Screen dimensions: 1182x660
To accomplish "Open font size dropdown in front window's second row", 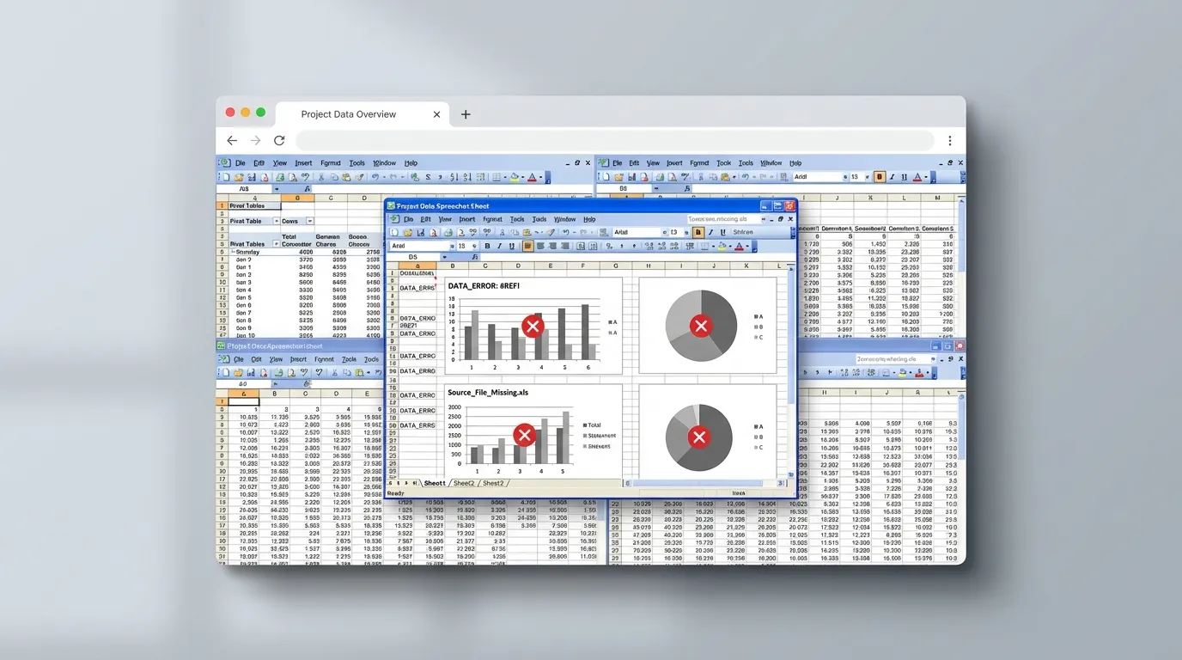I will pyautogui.click(x=474, y=246).
